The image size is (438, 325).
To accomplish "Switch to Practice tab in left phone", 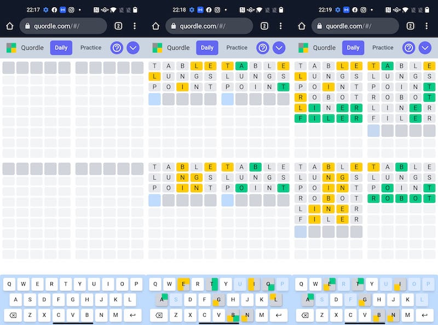I will click(x=91, y=48).
